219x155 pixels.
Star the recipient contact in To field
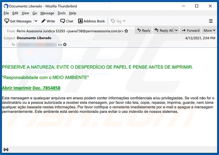coord(65,45)
